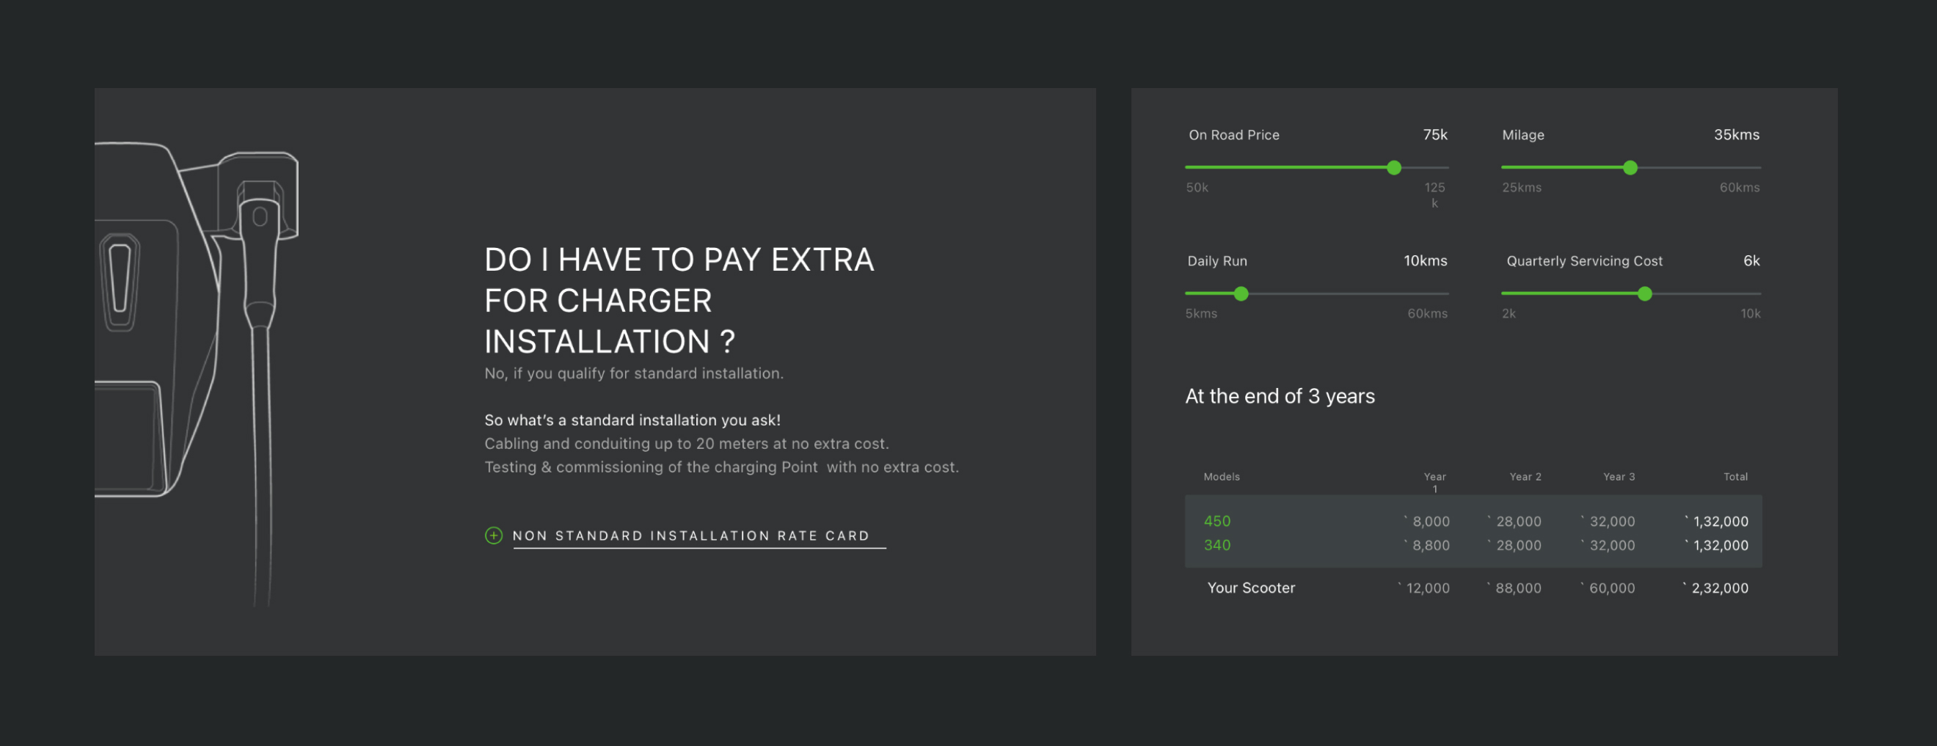Click the green plus circle icon
The height and width of the screenshot is (746, 1937).
[x=493, y=535]
